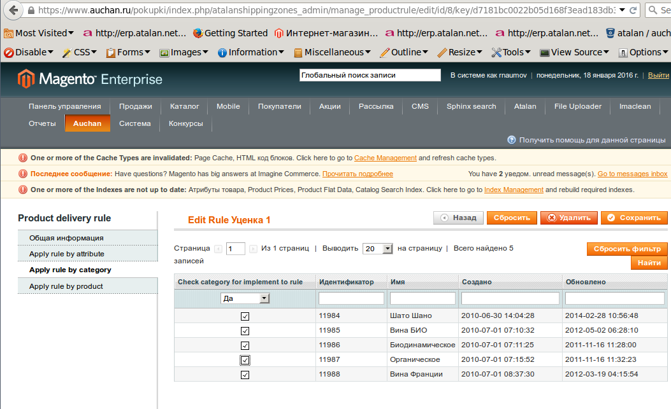Image resolution: width=671 pixels, height=409 pixels.
Task: Click the Сбросить button
Action: [512, 218]
